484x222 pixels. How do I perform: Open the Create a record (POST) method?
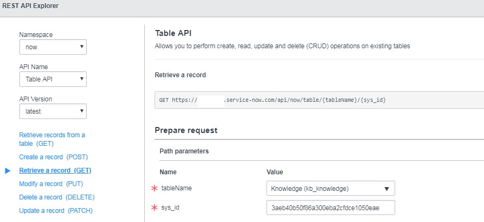[53, 157]
